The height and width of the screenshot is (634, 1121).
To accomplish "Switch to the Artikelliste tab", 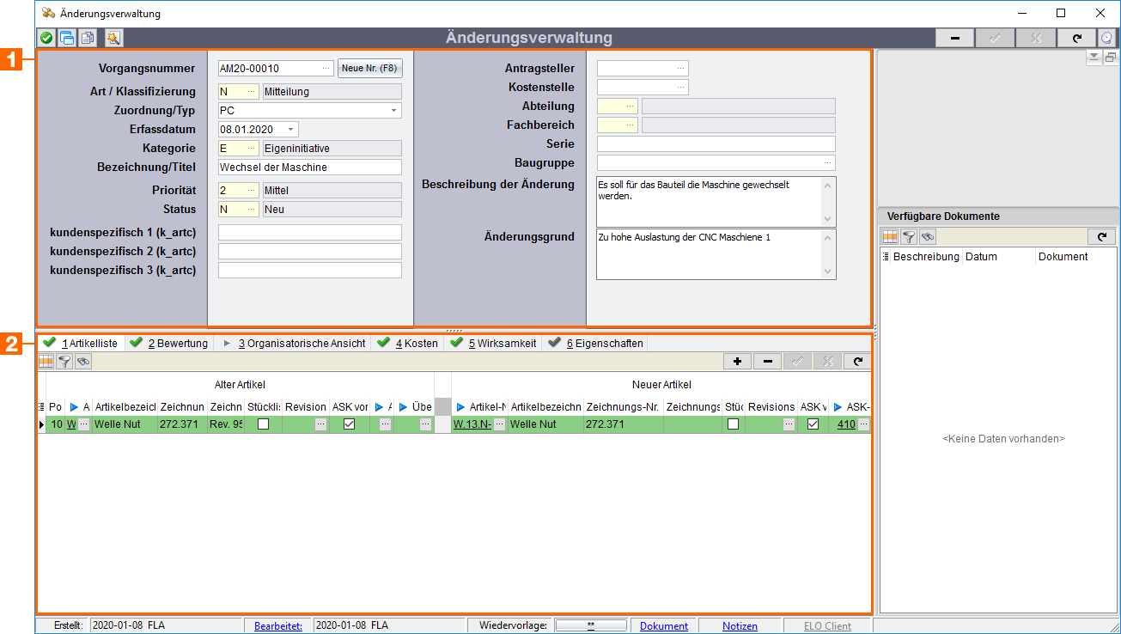I will click(x=81, y=343).
